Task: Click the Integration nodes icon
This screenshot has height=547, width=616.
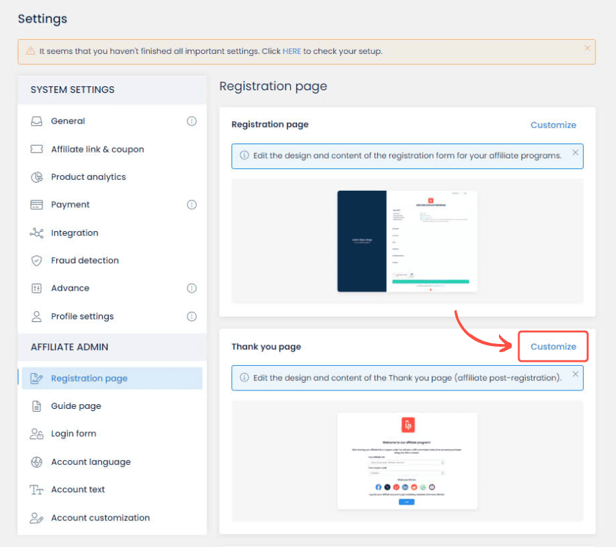Action: pyautogui.click(x=36, y=232)
